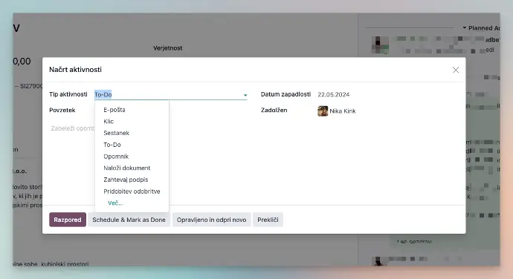The width and height of the screenshot is (513, 279).
Task: Select Opomnik activity type
Action: 116,157
